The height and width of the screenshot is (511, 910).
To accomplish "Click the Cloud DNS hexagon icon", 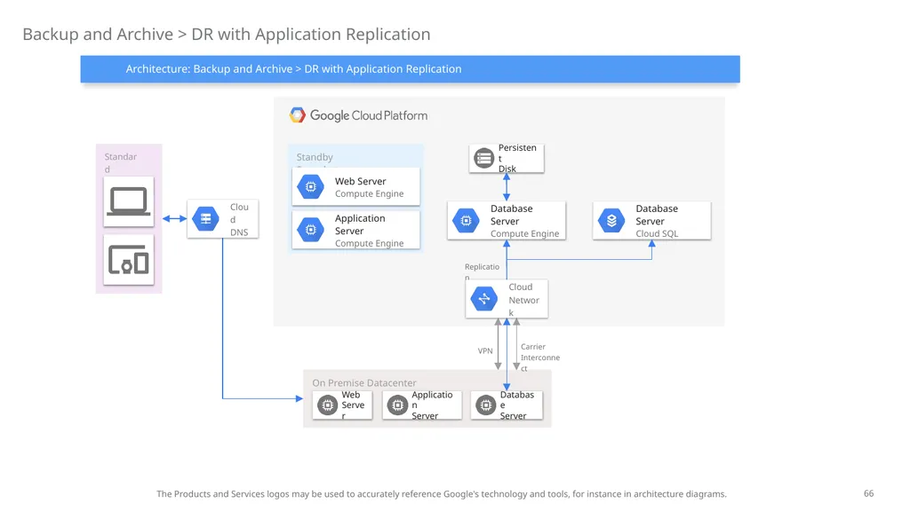I will (205, 218).
